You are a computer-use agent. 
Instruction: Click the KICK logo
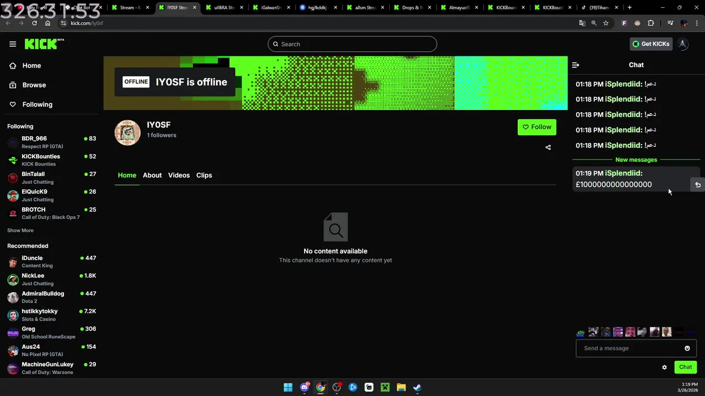point(44,44)
